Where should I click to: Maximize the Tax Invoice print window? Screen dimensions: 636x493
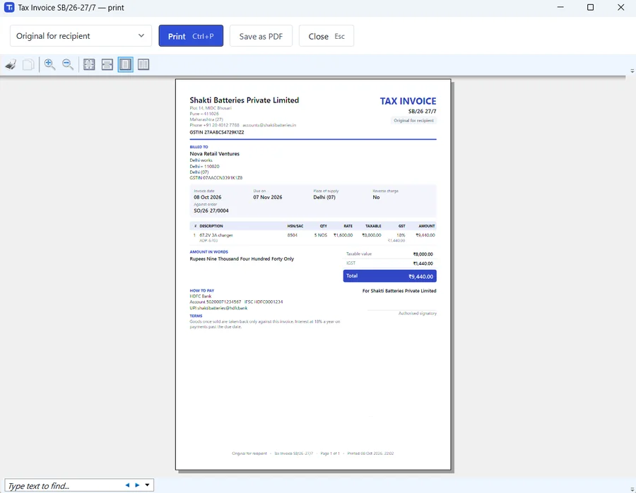pyautogui.click(x=590, y=7)
